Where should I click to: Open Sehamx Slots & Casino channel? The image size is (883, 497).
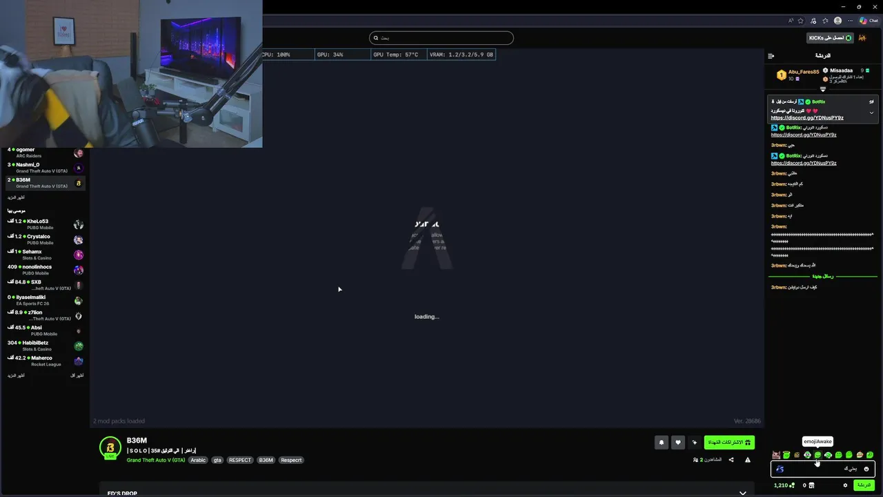45,255
